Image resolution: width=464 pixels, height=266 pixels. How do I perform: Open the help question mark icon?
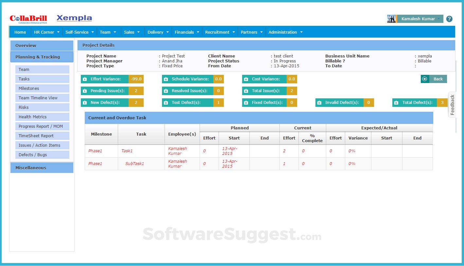[449, 19]
